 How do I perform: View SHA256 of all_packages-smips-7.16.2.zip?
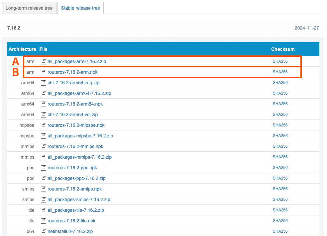280,199
